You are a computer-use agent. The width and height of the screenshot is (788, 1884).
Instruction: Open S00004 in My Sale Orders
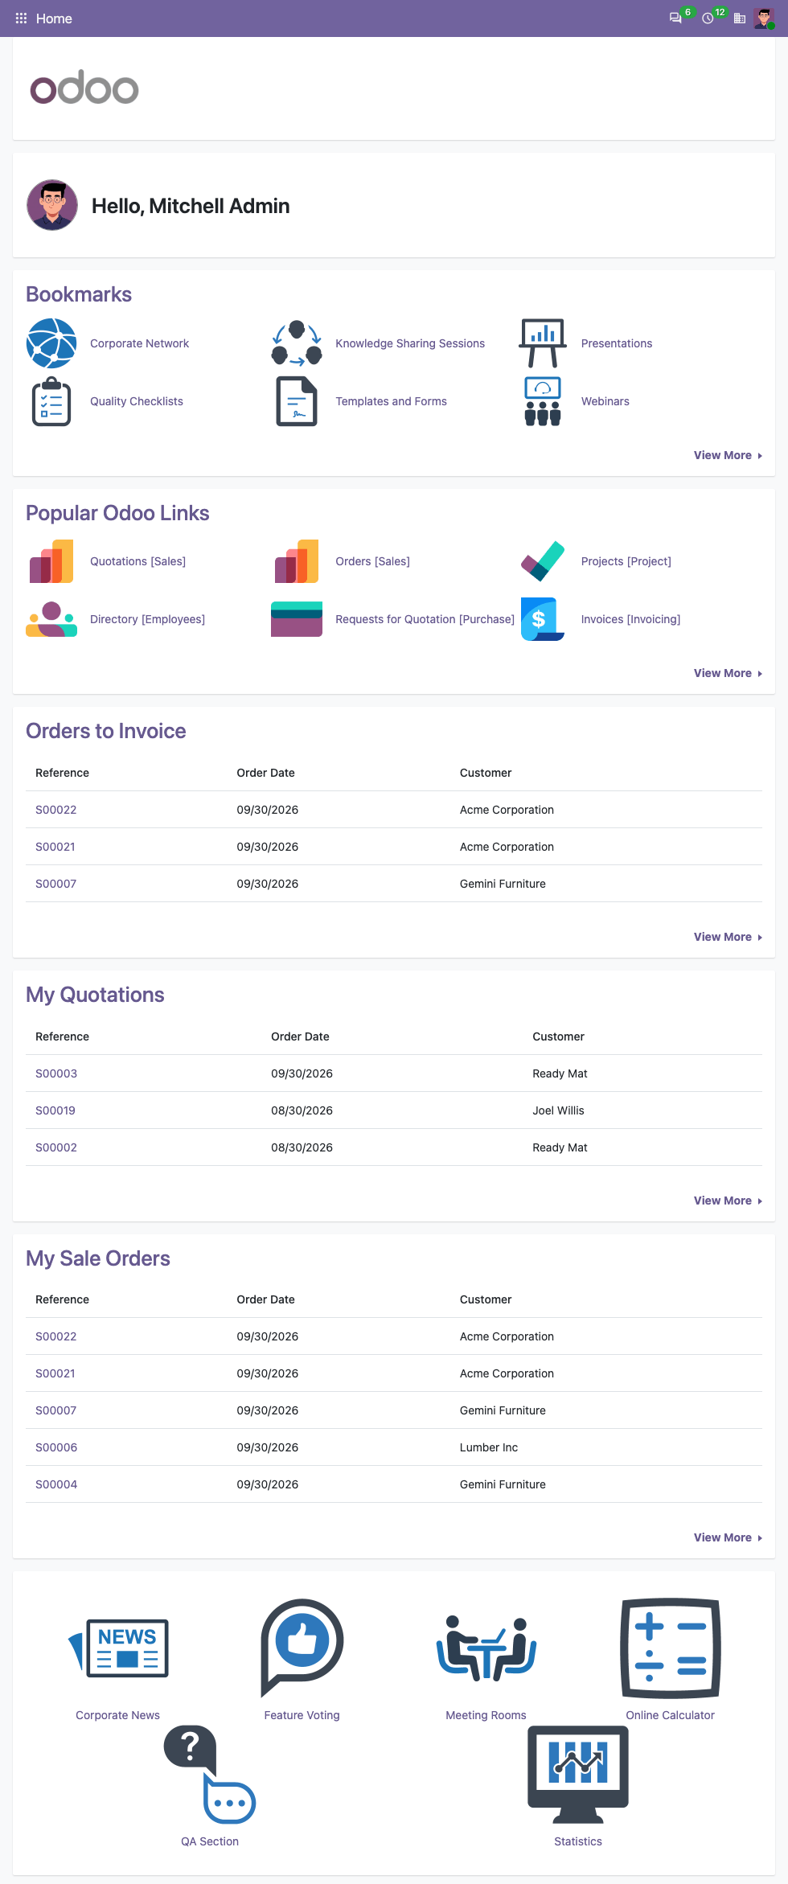pyautogui.click(x=56, y=1484)
